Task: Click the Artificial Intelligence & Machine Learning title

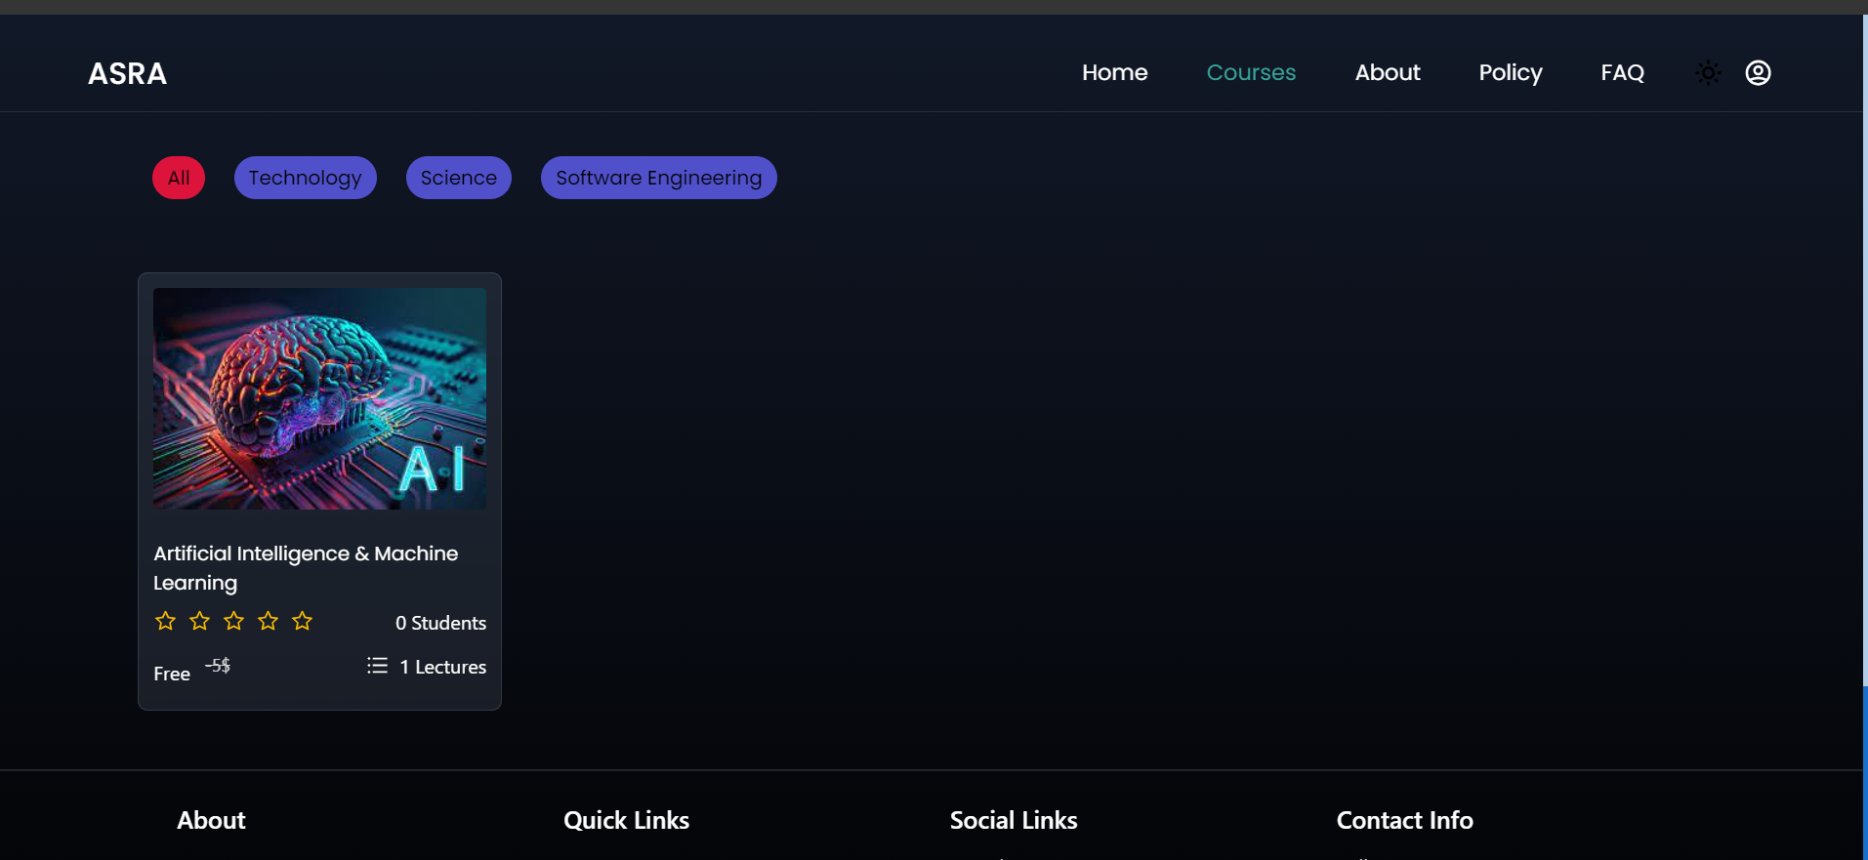Action: [306, 568]
